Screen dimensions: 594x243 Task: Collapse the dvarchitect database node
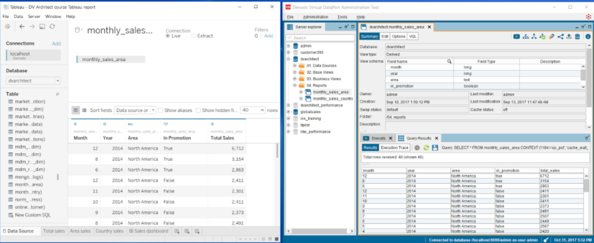(288, 59)
